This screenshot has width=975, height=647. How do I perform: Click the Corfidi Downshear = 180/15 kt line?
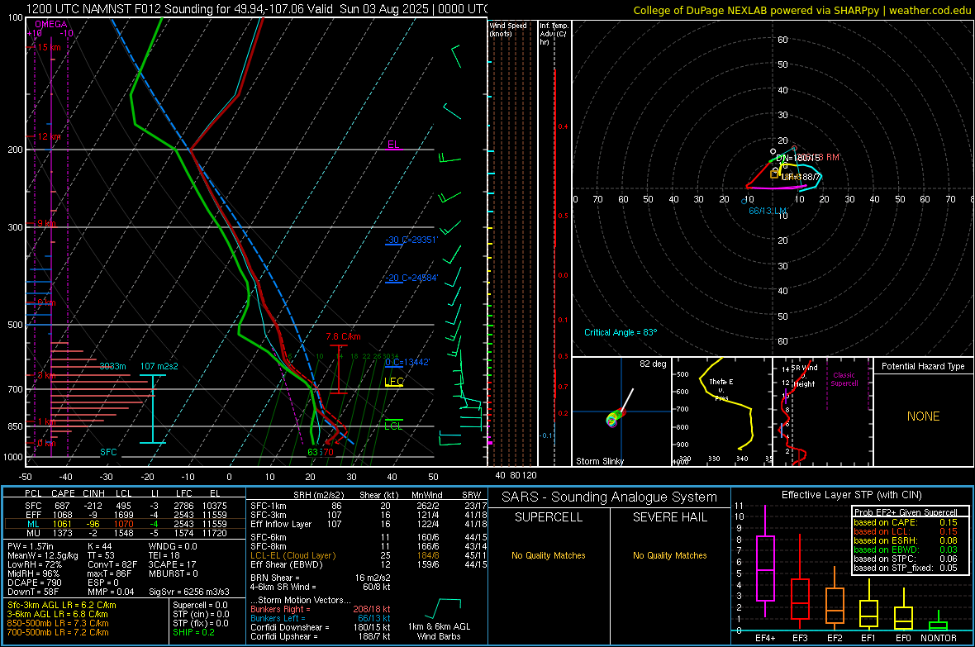coord(321,627)
